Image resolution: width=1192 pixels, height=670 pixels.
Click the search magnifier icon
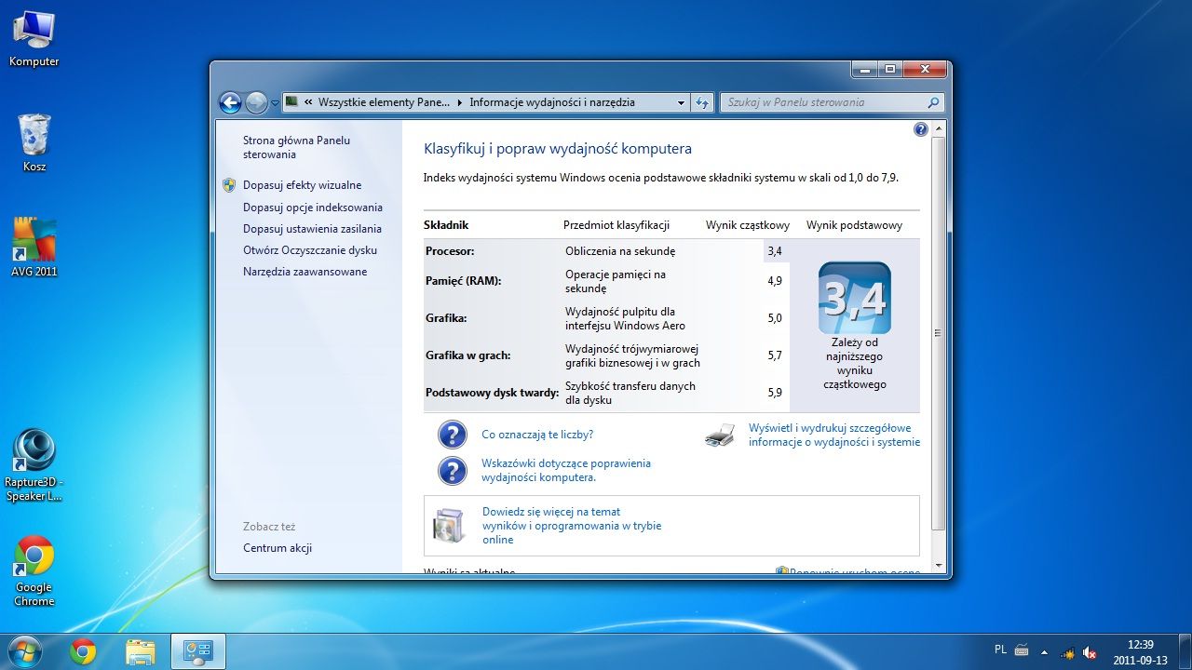click(x=934, y=102)
